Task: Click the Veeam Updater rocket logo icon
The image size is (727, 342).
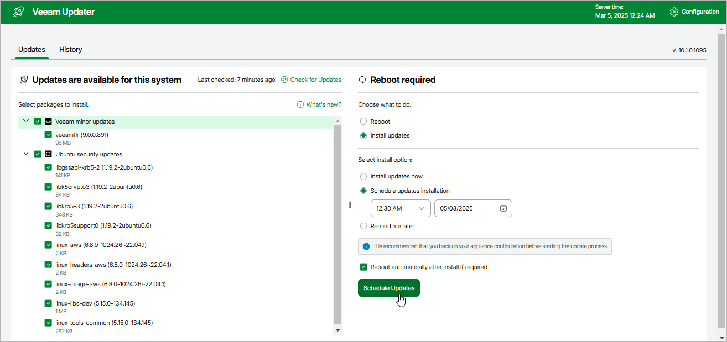Action: click(x=18, y=12)
